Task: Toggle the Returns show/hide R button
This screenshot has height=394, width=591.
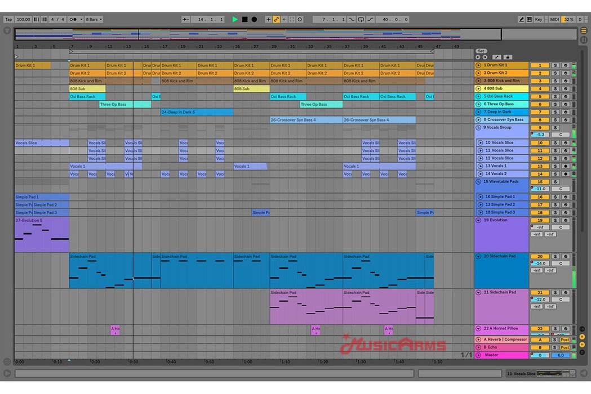Action: click(583, 337)
